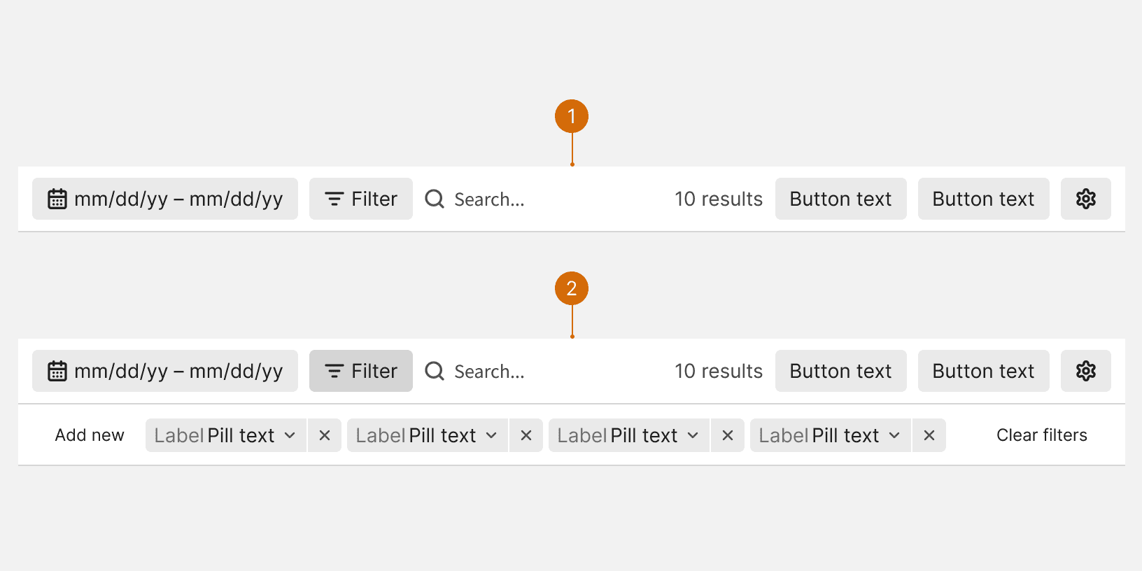Remove the fourth Label Pill text filter
Image resolution: width=1142 pixels, height=571 pixels.
pyautogui.click(x=929, y=435)
